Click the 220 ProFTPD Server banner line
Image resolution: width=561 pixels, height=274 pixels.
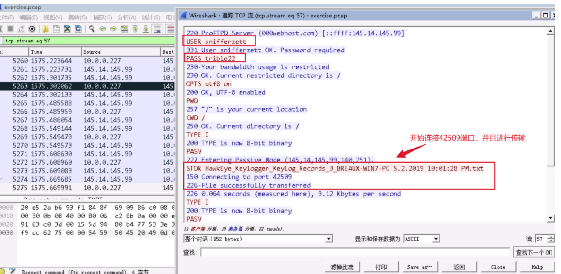click(295, 33)
